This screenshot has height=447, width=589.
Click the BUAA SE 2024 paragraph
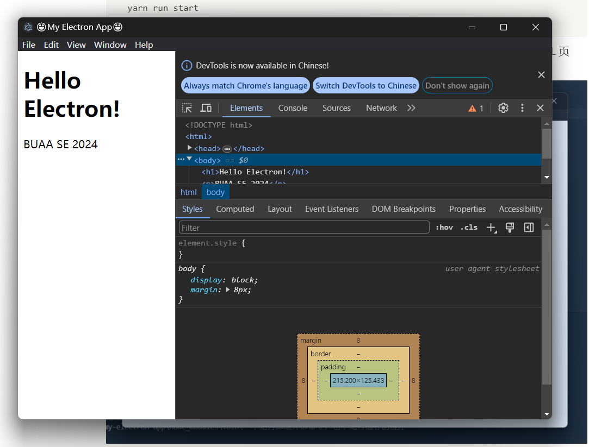(x=60, y=144)
